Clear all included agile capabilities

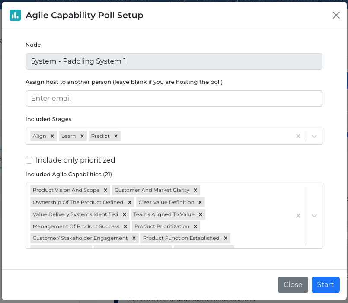tap(298, 216)
